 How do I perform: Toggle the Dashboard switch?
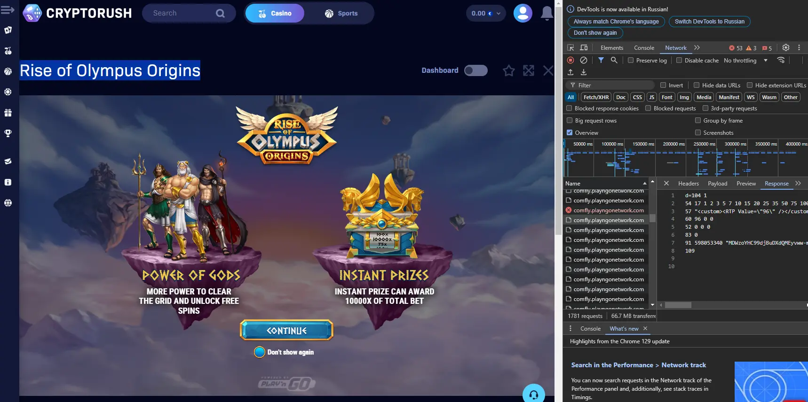476,70
